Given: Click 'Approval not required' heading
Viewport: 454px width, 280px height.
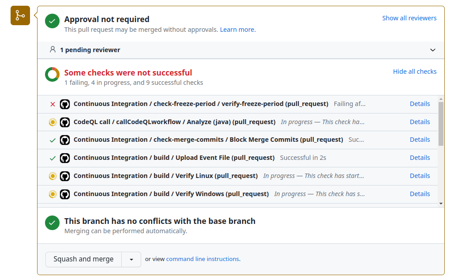Looking at the screenshot, I should (107, 19).
